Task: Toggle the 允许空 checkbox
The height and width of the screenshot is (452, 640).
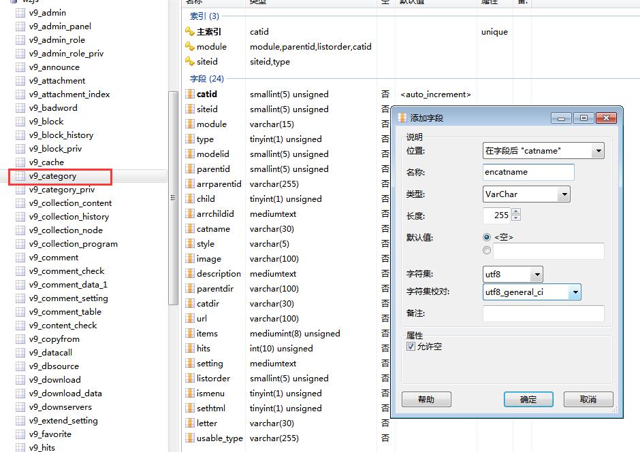Action: point(411,347)
